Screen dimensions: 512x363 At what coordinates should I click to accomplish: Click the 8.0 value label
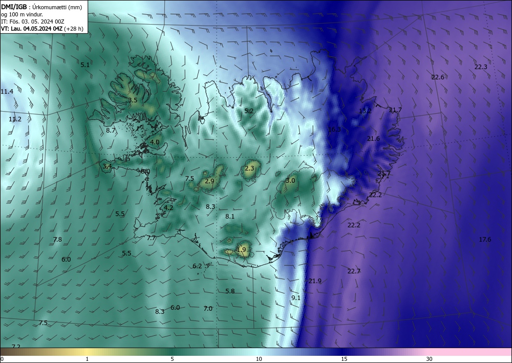click(x=145, y=171)
